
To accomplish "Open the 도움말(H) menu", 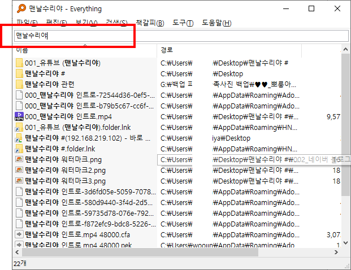I will pyautogui.click(x=216, y=23).
